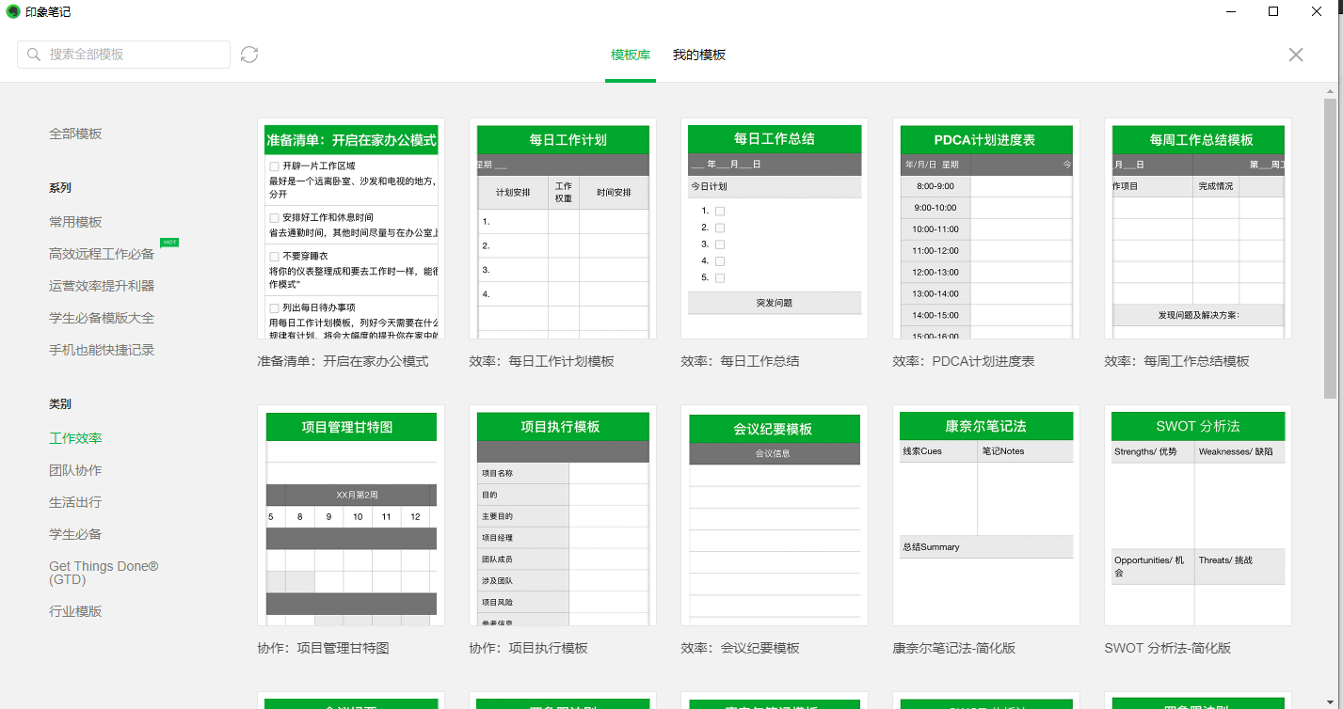
Task: Open 高效远程工作必备 series
Action: (102, 254)
